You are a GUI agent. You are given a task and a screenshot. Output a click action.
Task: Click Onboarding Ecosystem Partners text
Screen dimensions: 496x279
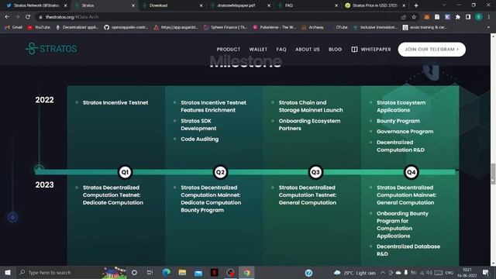[x=309, y=125]
